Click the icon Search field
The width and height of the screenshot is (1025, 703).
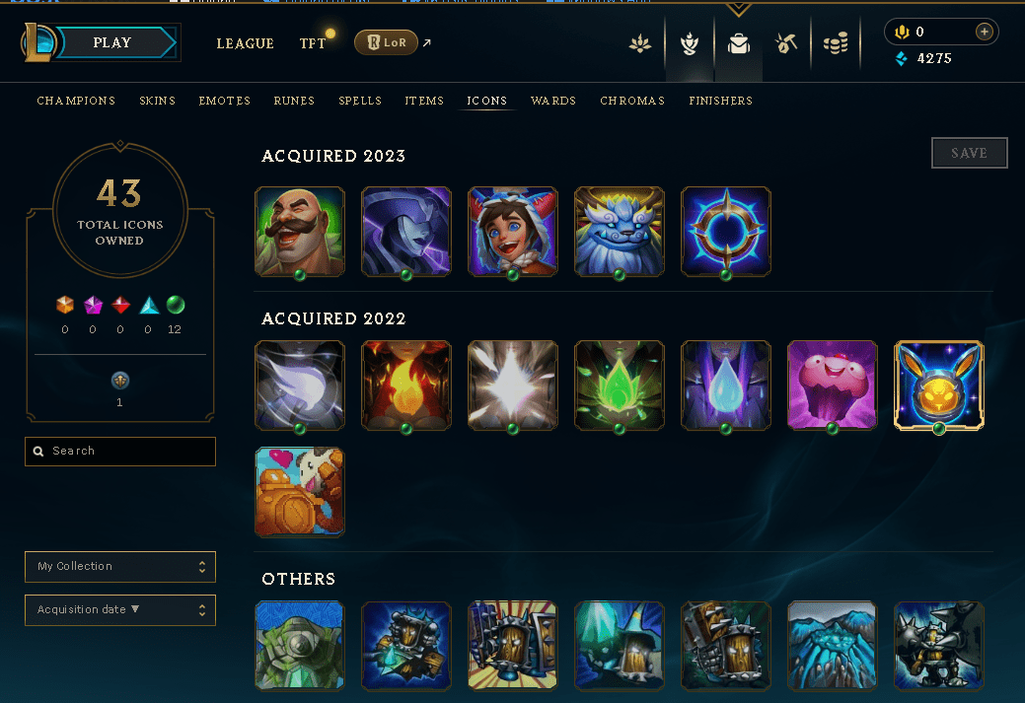[x=120, y=452]
